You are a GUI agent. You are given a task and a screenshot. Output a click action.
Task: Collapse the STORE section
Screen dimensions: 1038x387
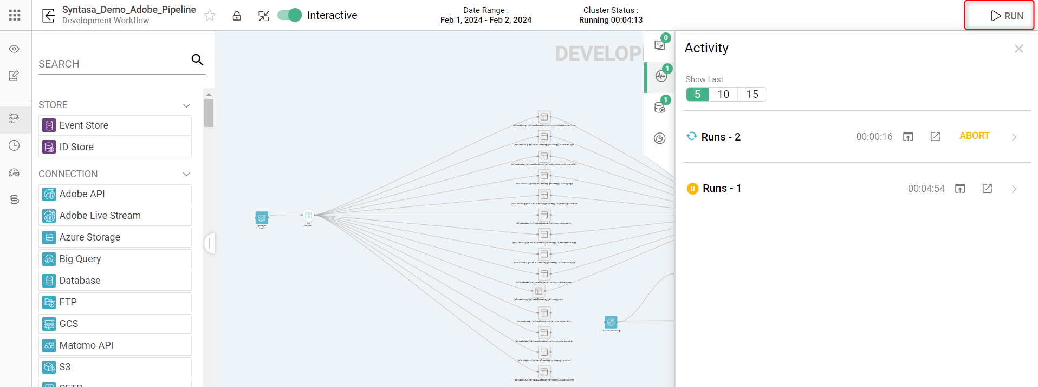[186, 105]
